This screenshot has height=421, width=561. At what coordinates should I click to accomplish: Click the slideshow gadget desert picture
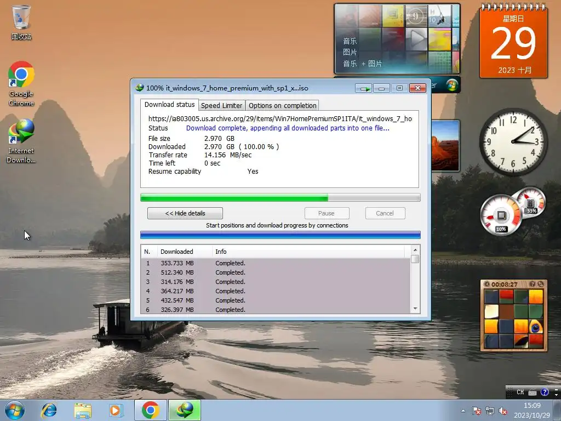[445, 146]
